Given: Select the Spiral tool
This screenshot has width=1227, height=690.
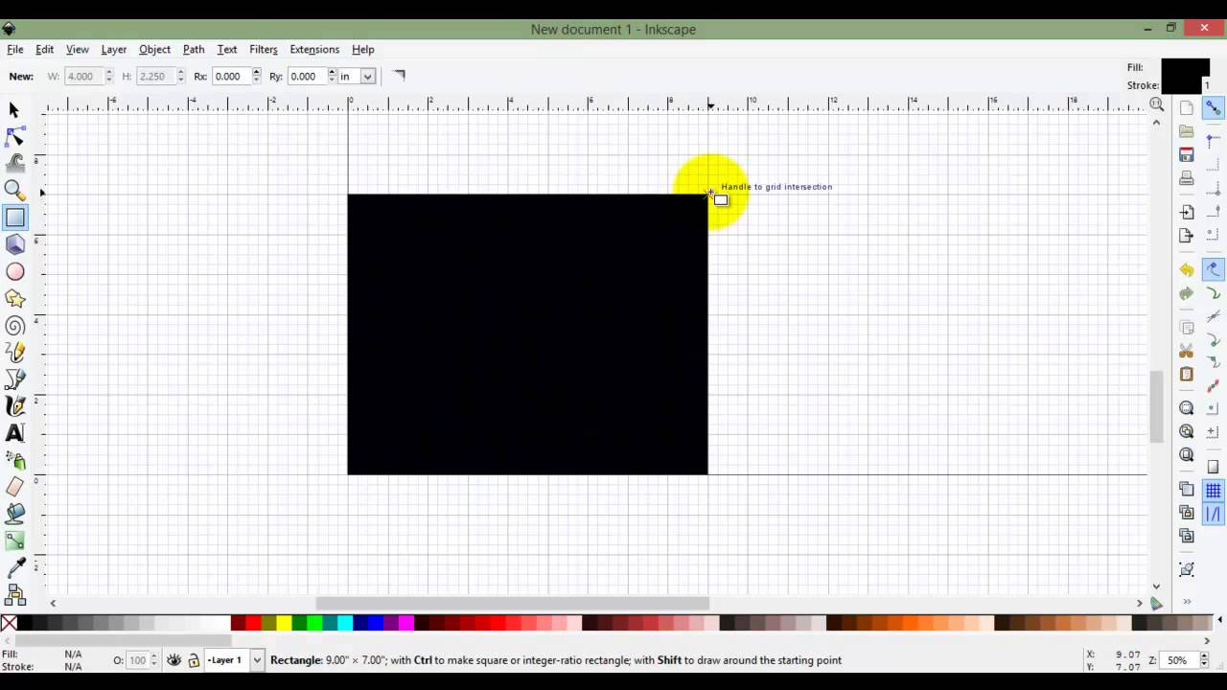Looking at the screenshot, I should [14, 326].
